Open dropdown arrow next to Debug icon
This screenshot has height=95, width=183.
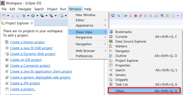click(28, 16)
